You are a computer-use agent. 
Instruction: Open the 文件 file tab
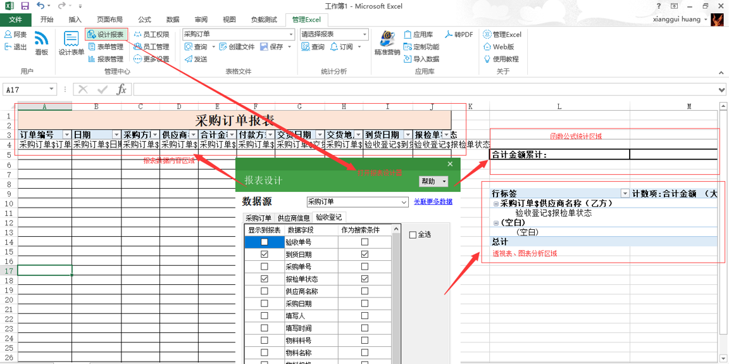(x=16, y=20)
